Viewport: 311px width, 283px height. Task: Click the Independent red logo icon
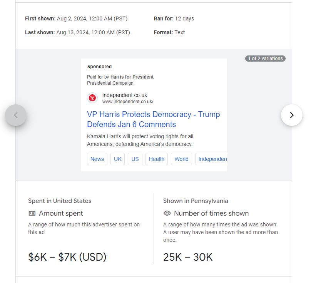click(x=92, y=98)
